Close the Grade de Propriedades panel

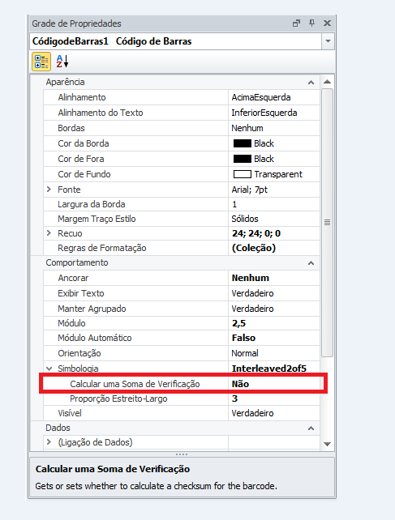pos(327,23)
